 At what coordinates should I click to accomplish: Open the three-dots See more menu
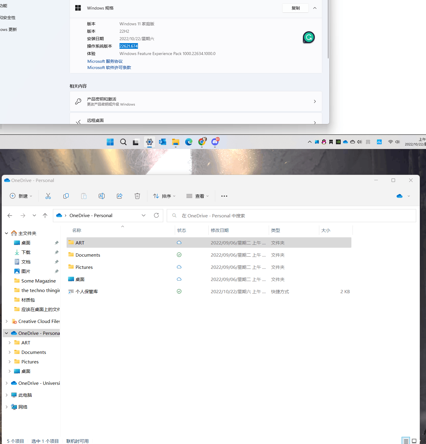click(224, 196)
